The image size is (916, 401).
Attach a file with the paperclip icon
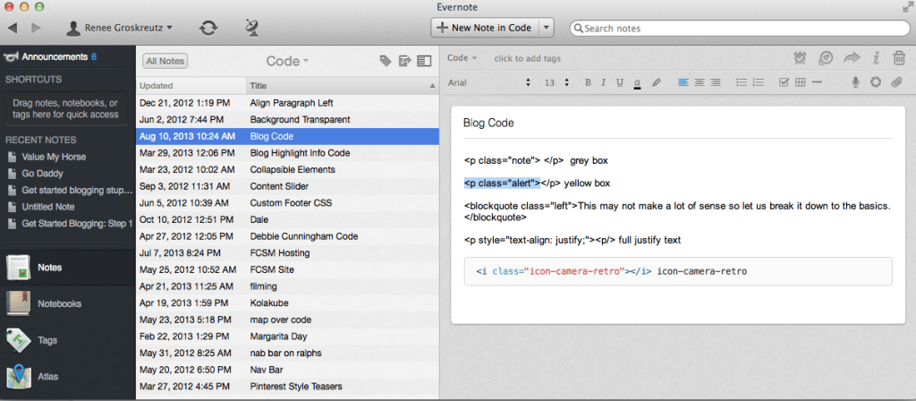click(896, 82)
